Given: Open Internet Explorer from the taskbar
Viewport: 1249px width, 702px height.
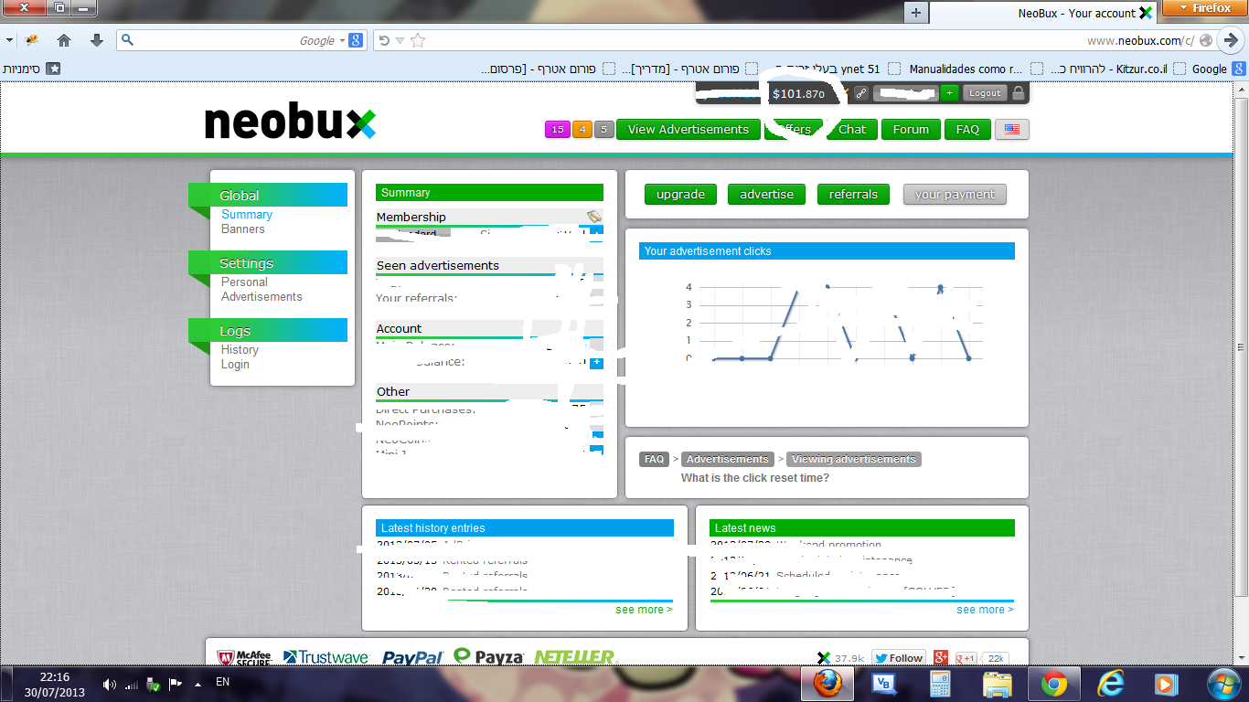Looking at the screenshot, I should point(1110,683).
